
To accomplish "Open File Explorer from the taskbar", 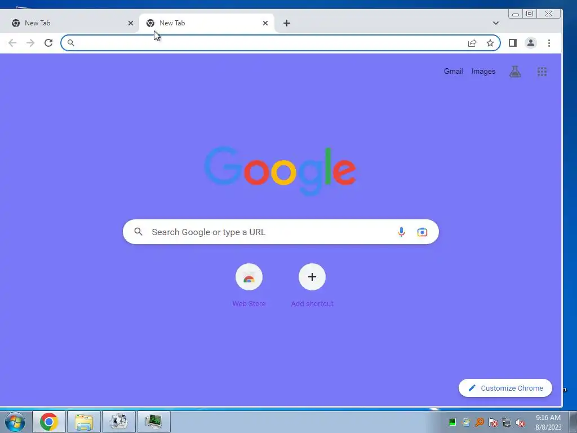I will 84,422.
